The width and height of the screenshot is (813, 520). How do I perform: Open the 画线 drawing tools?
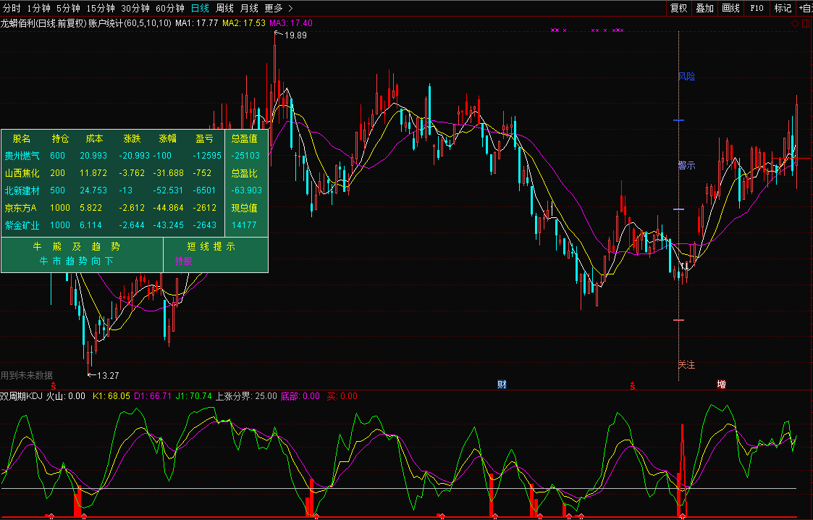(x=730, y=8)
